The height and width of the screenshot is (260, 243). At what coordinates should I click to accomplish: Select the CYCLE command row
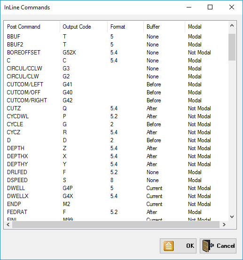point(116,124)
